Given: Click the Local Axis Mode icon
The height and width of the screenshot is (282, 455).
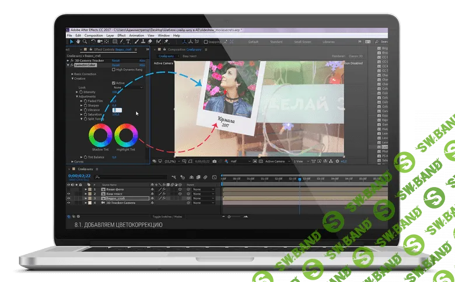Looking at the screenshot, I should [x=184, y=42].
